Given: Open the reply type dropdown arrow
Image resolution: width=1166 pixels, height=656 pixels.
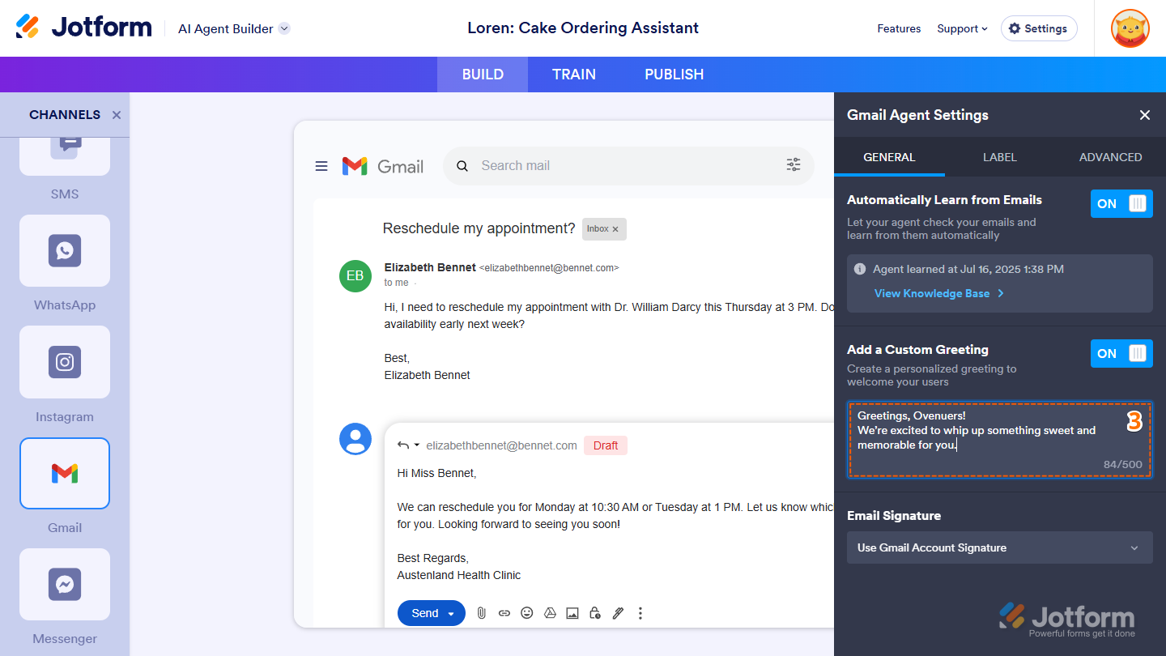Looking at the screenshot, I should click(x=417, y=445).
